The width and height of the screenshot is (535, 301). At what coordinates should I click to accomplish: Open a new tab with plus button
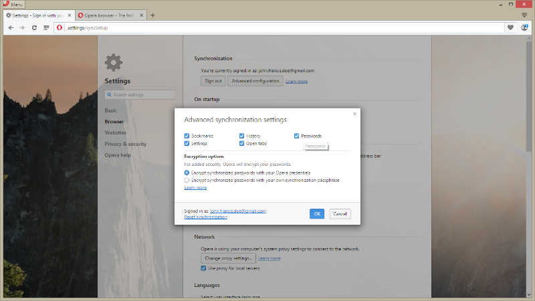(152, 15)
